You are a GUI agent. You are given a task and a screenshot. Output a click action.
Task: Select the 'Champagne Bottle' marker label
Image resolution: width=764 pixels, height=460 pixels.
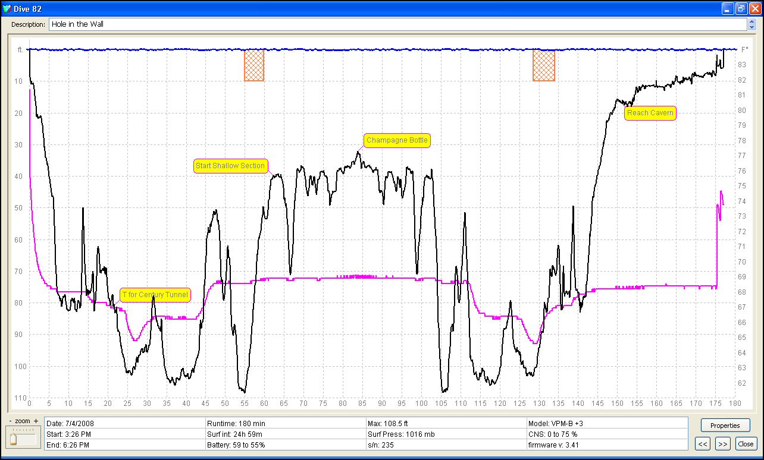pos(396,141)
